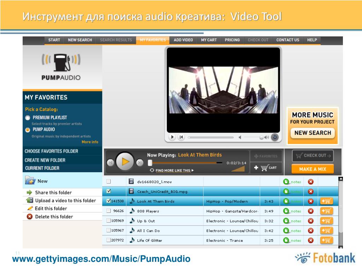Open notes for dv1668020_l.mov

pyautogui.click(x=292, y=182)
